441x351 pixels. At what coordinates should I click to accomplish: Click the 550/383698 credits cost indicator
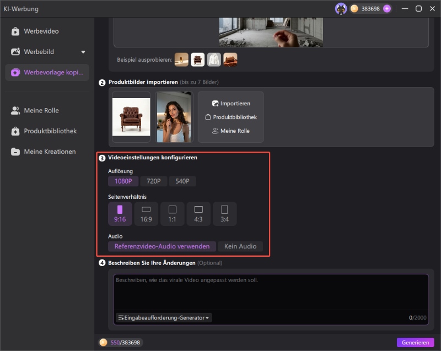(x=120, y=343)
